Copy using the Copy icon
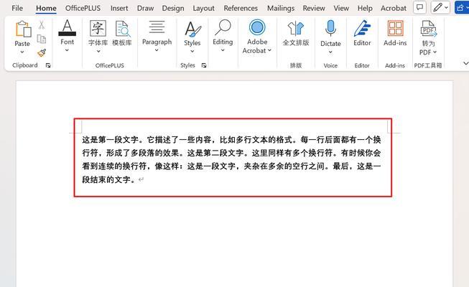469x287 pixels. point(42,39)
